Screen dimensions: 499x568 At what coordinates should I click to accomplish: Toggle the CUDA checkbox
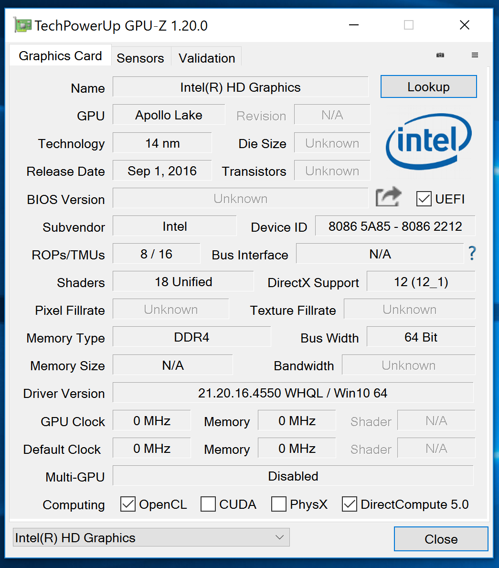(208, 504)
